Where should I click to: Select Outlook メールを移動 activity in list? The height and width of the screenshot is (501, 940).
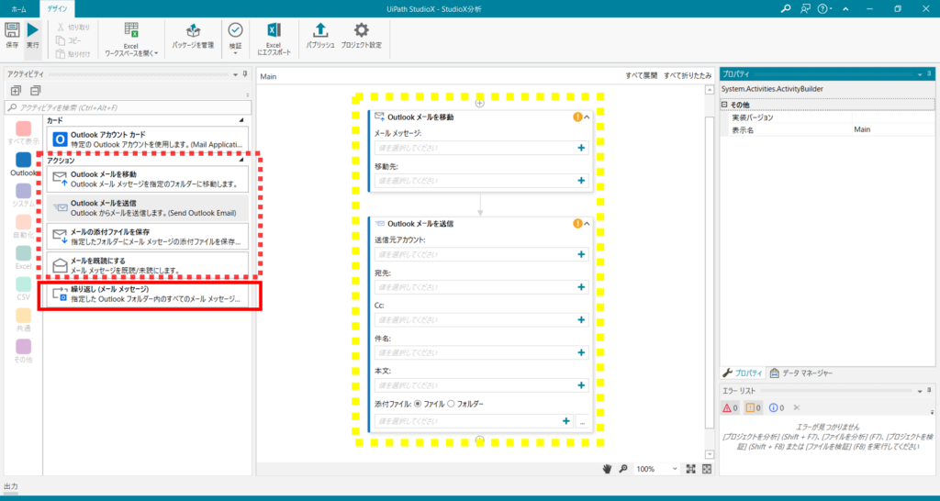[148, 179]
